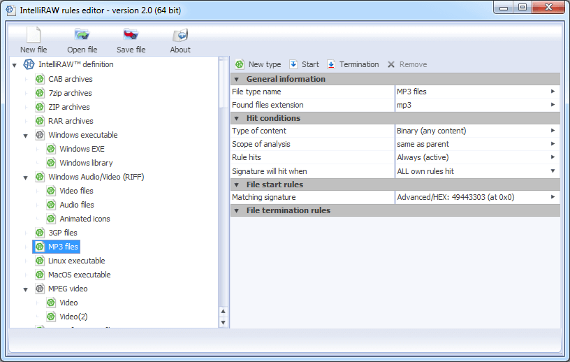This screenshot has height=362, width=570.
Task: Click the MacOS executable tree icon
Action: (x=40, y=275)
